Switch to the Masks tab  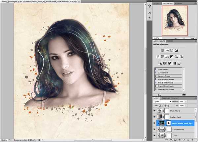(x=170, y=41)
